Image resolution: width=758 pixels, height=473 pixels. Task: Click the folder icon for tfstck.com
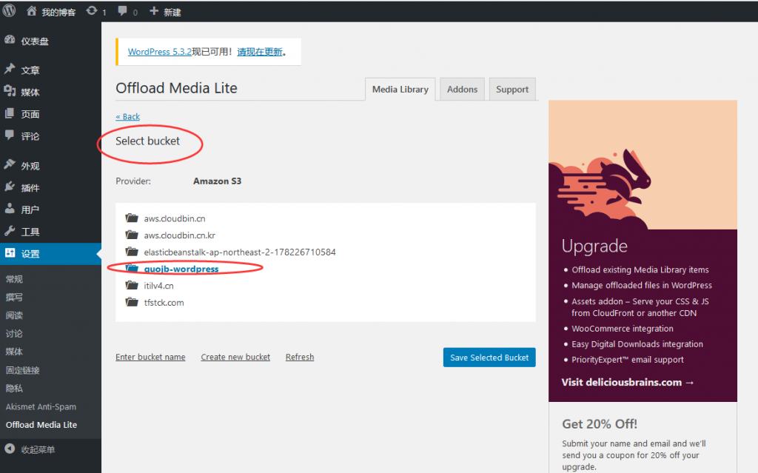click(132, 302)
